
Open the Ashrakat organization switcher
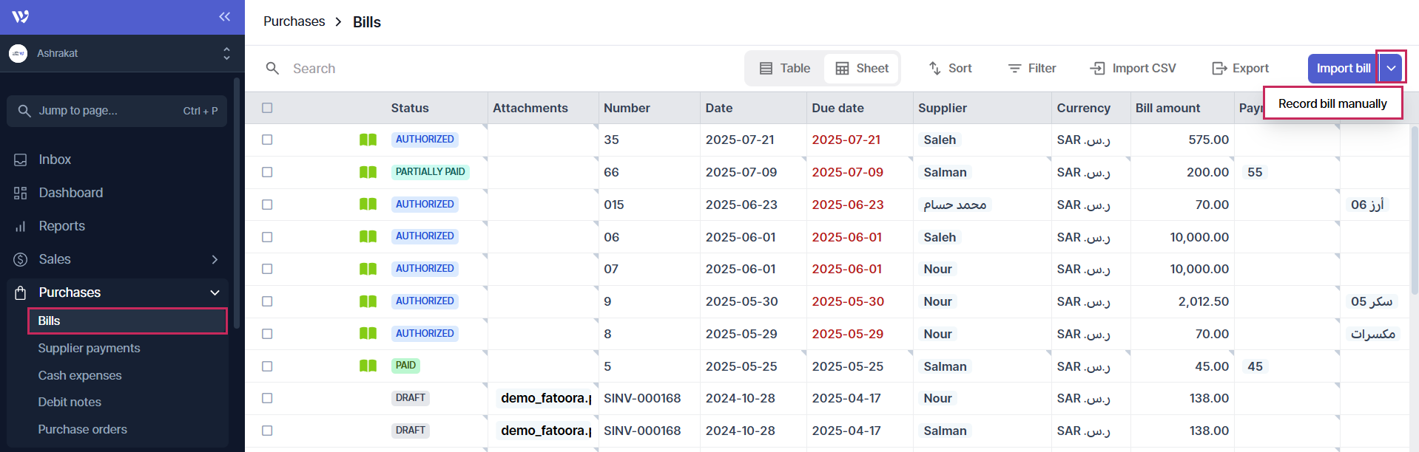(x=226, y=53)
